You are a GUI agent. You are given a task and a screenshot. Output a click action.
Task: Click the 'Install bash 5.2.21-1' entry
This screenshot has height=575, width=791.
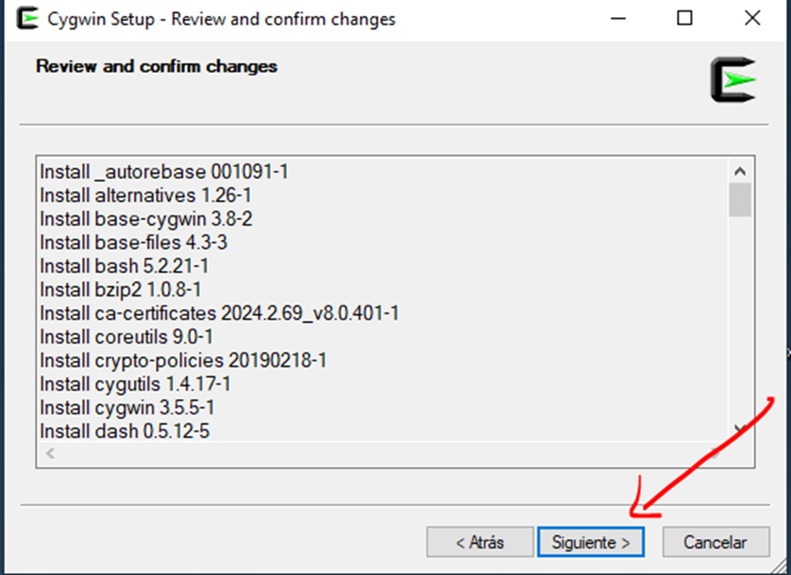[125, 266]
